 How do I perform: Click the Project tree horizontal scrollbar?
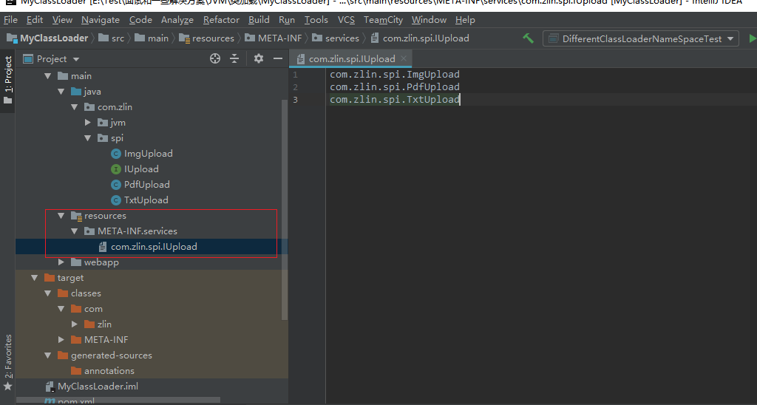tap(118, 400)
